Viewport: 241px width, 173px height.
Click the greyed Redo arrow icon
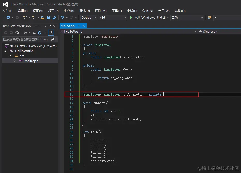tap(71, 18)
